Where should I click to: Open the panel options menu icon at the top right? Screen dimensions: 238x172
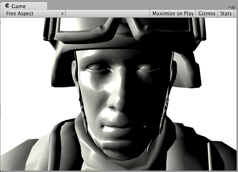[x=232, y=7]
